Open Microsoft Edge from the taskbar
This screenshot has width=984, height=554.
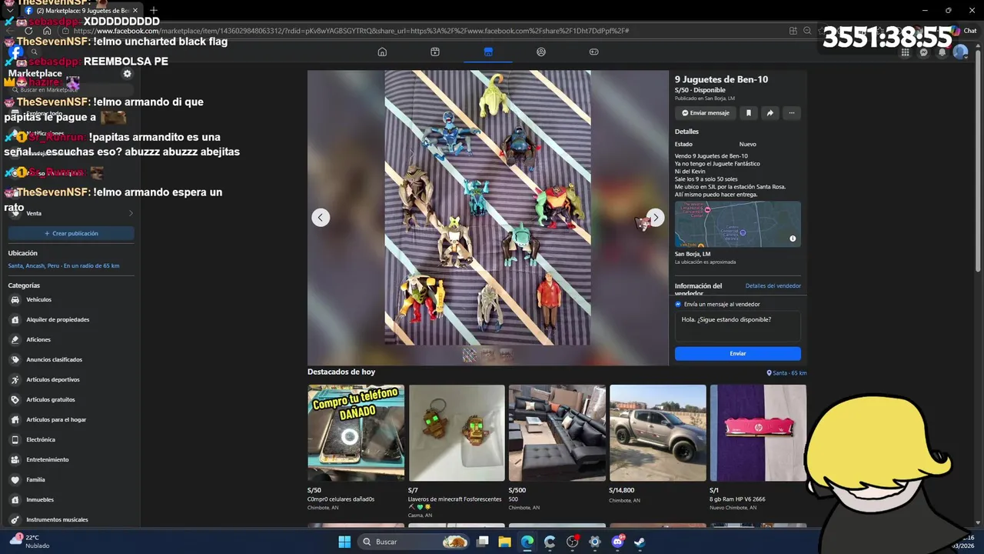point(527,542)
